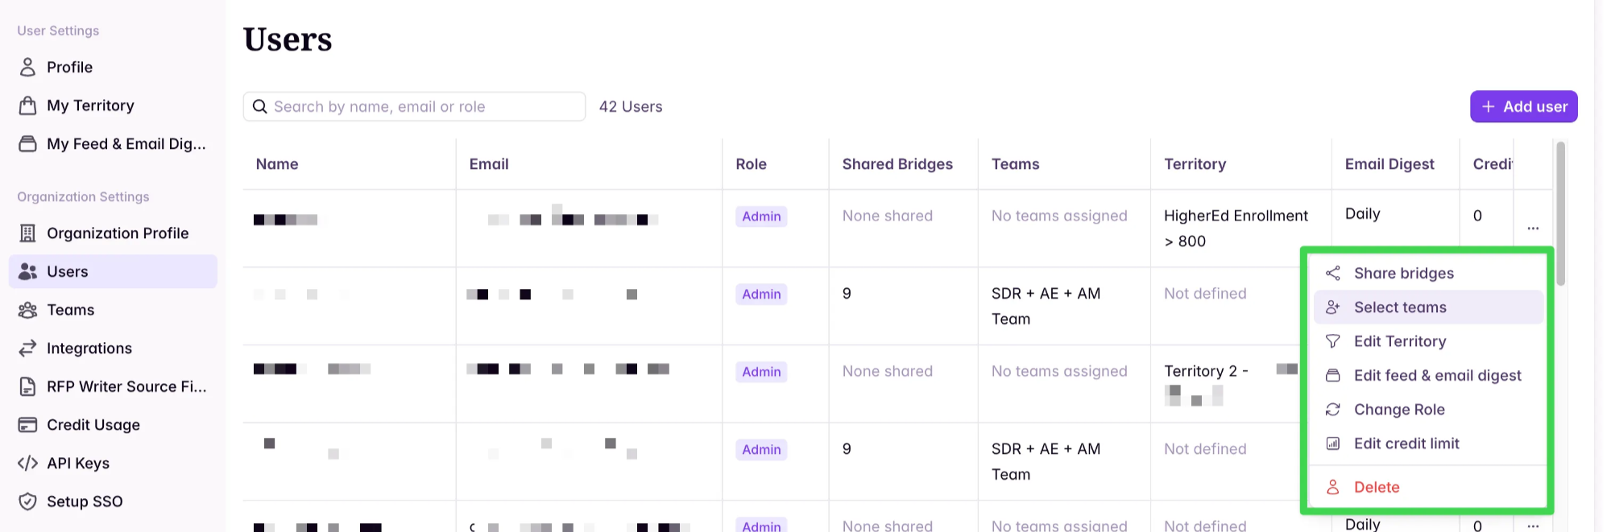The image size is (1611, 532).
Task: Open Credit Usage page
Action: (x=113, y=425)
